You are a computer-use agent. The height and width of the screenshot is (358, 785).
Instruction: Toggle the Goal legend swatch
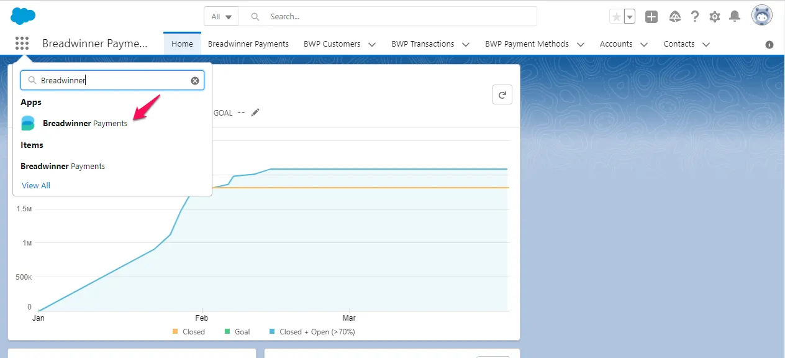(227, 332)
